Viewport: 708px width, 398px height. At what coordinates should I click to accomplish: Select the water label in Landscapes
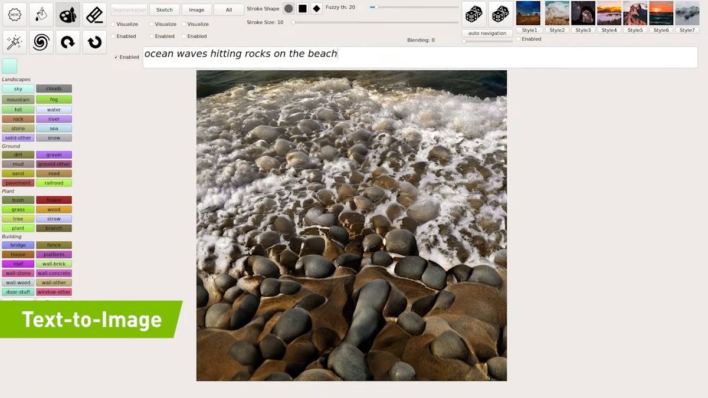coord(54,109)
